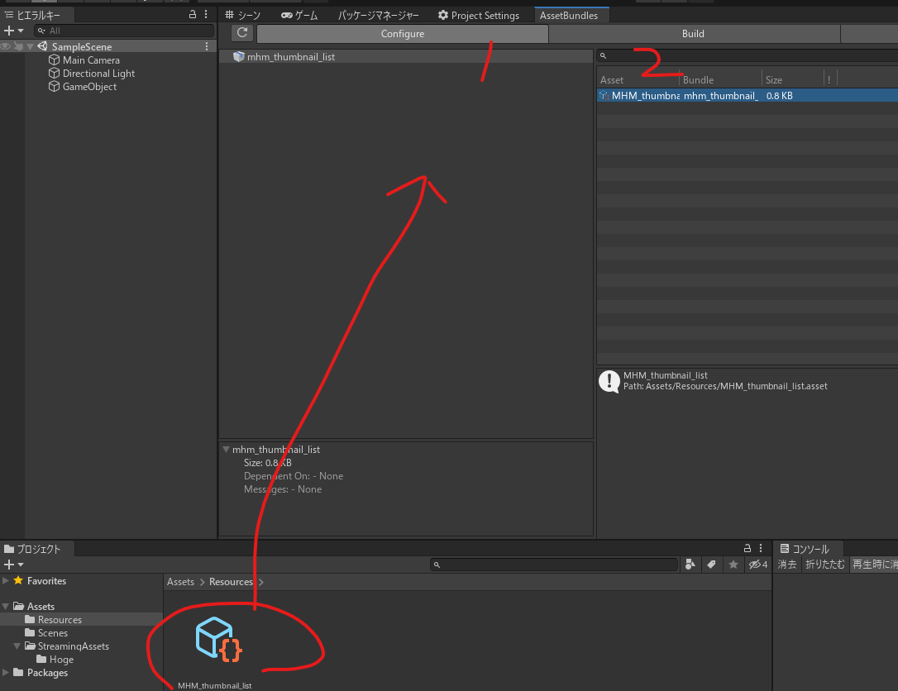Click the save search star icon
The image size is (898, 691).
(733, 565)
